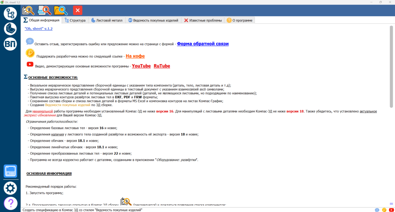Click the feedback bubble icon in the status bar

click(x=377, y=210)
